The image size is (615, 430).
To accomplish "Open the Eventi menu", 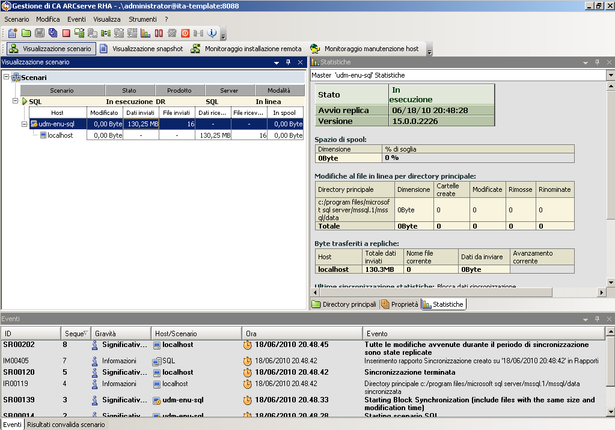I will (x=76, y=19).
